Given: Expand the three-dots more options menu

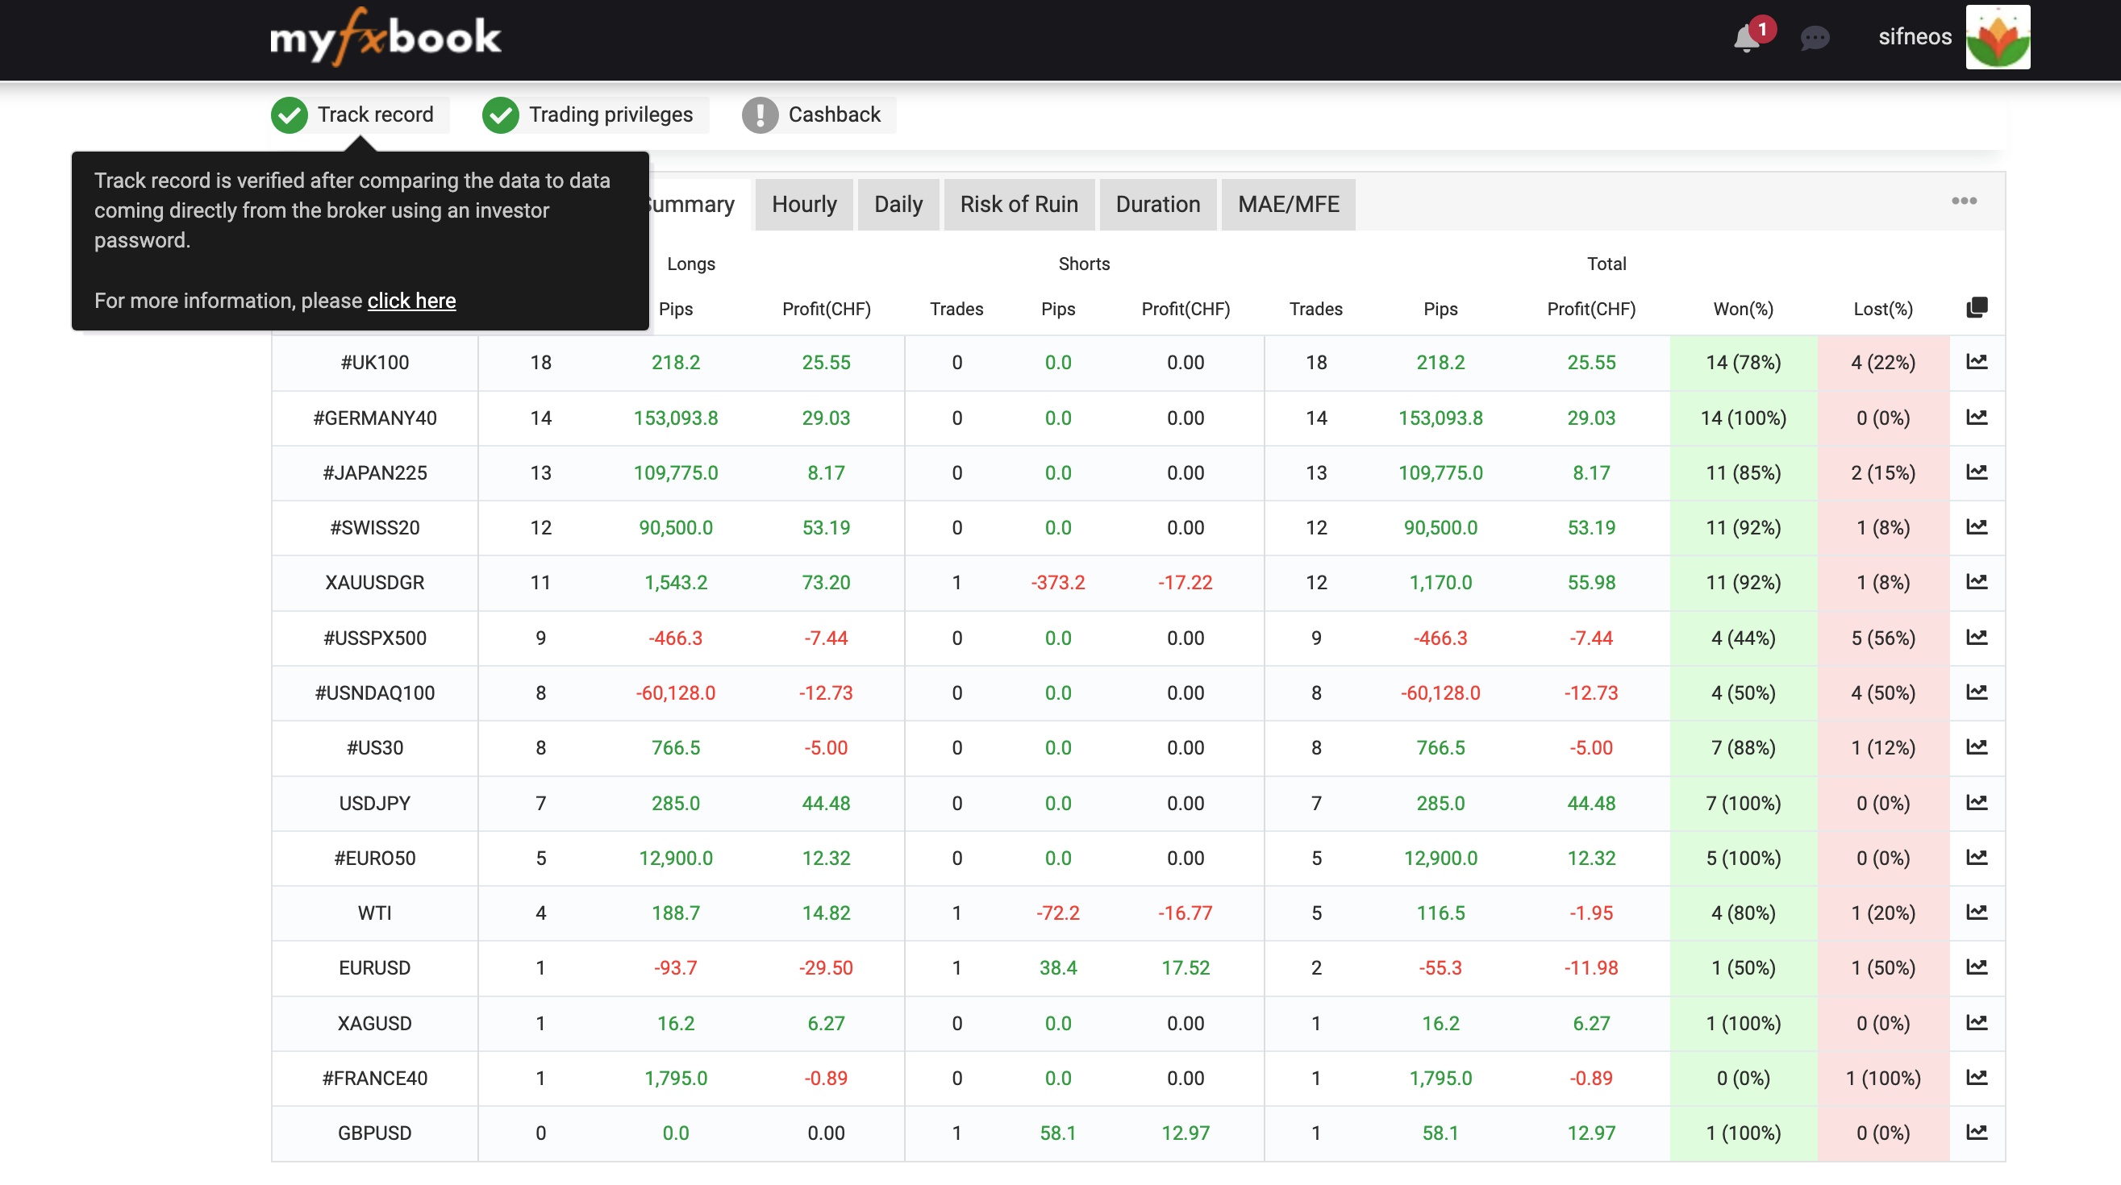Looking at the screenshot, I should pos(1964,202).
